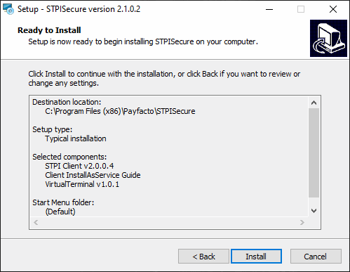This screenshot has width=350, height=272.
Task: Click the Typical installation text line
Action: coord(76,138)
